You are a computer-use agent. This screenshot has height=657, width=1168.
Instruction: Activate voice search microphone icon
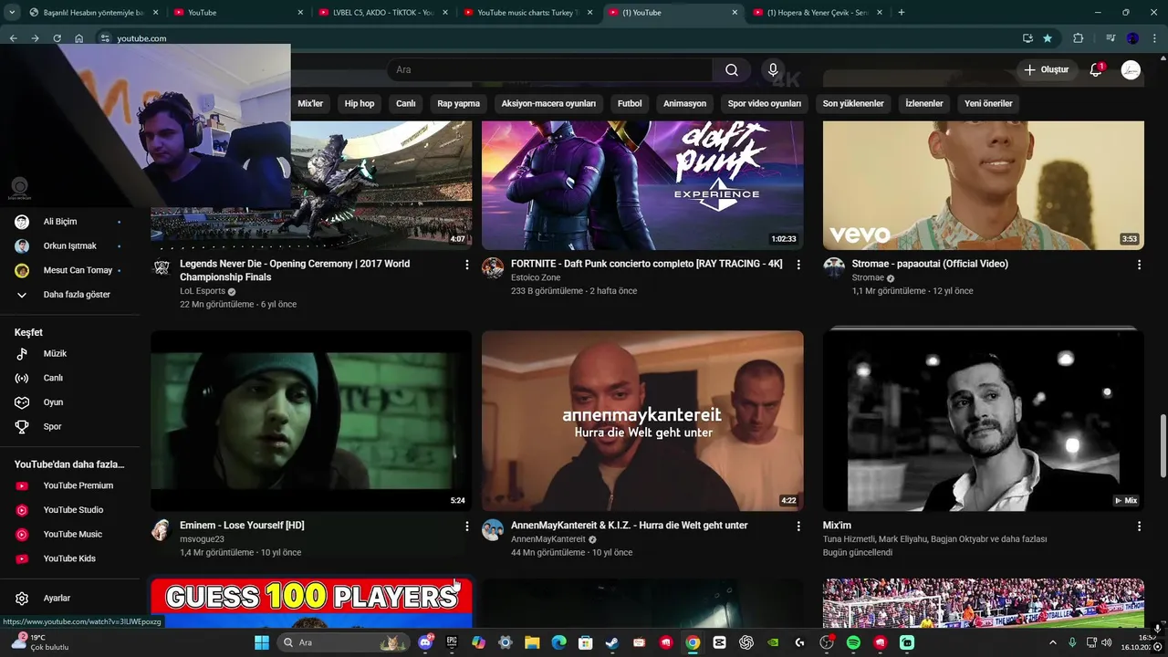(x=773, y=70)
